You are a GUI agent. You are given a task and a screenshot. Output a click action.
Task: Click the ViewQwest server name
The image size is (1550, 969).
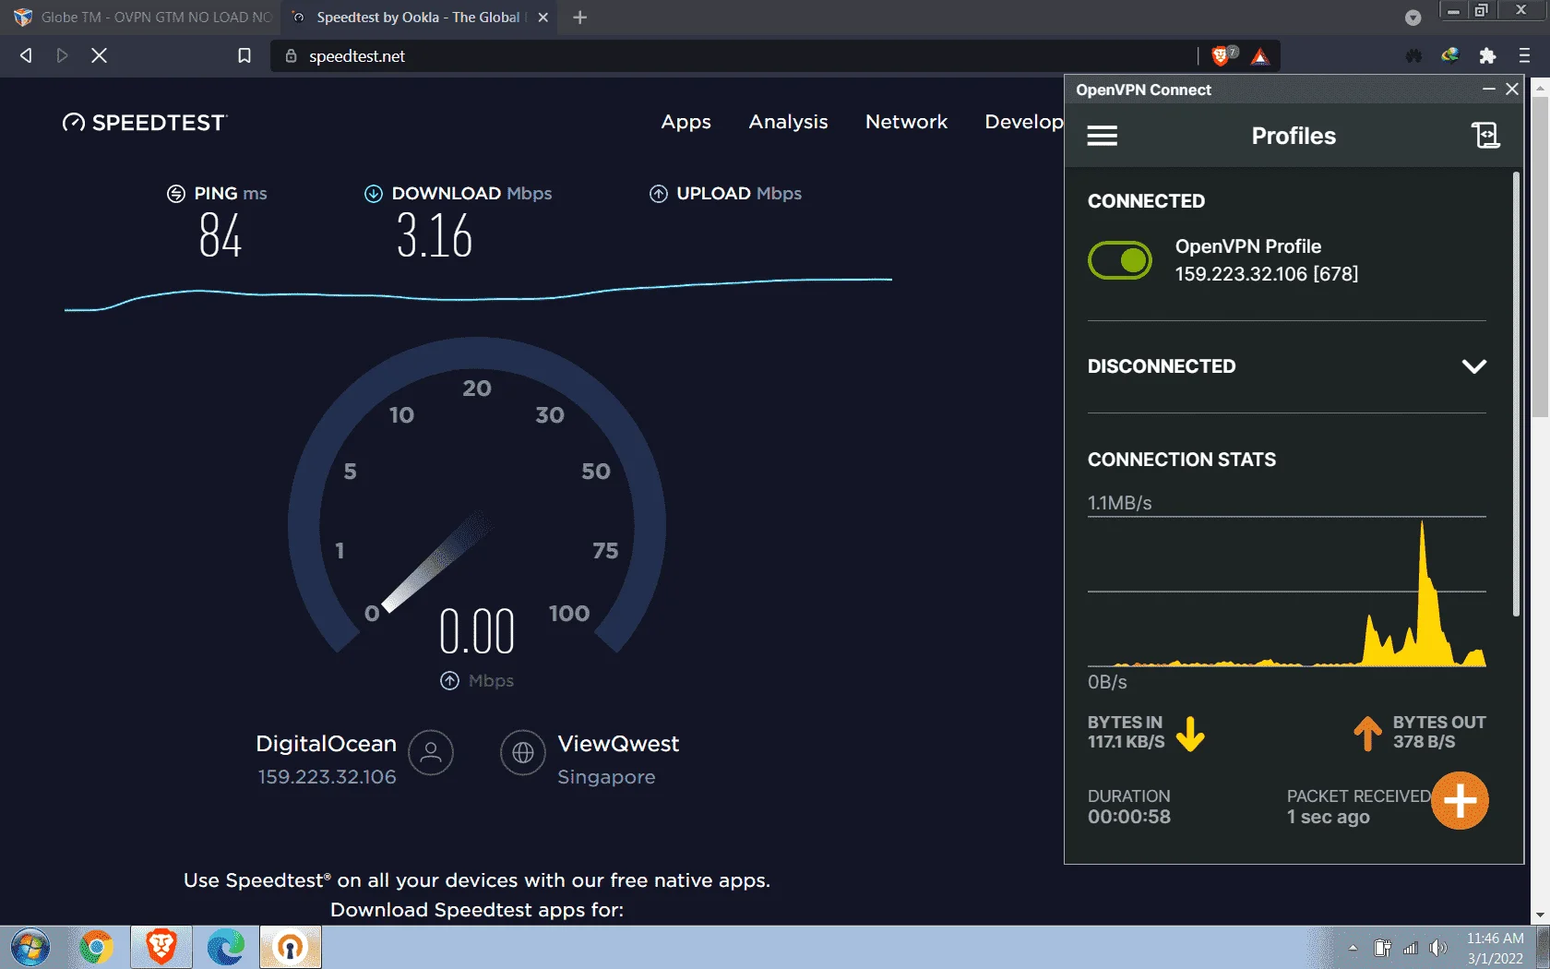[618, 744]
